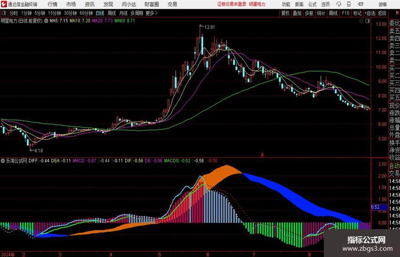
Task: Click the 4.18 low price label
Action: (39, 151)
